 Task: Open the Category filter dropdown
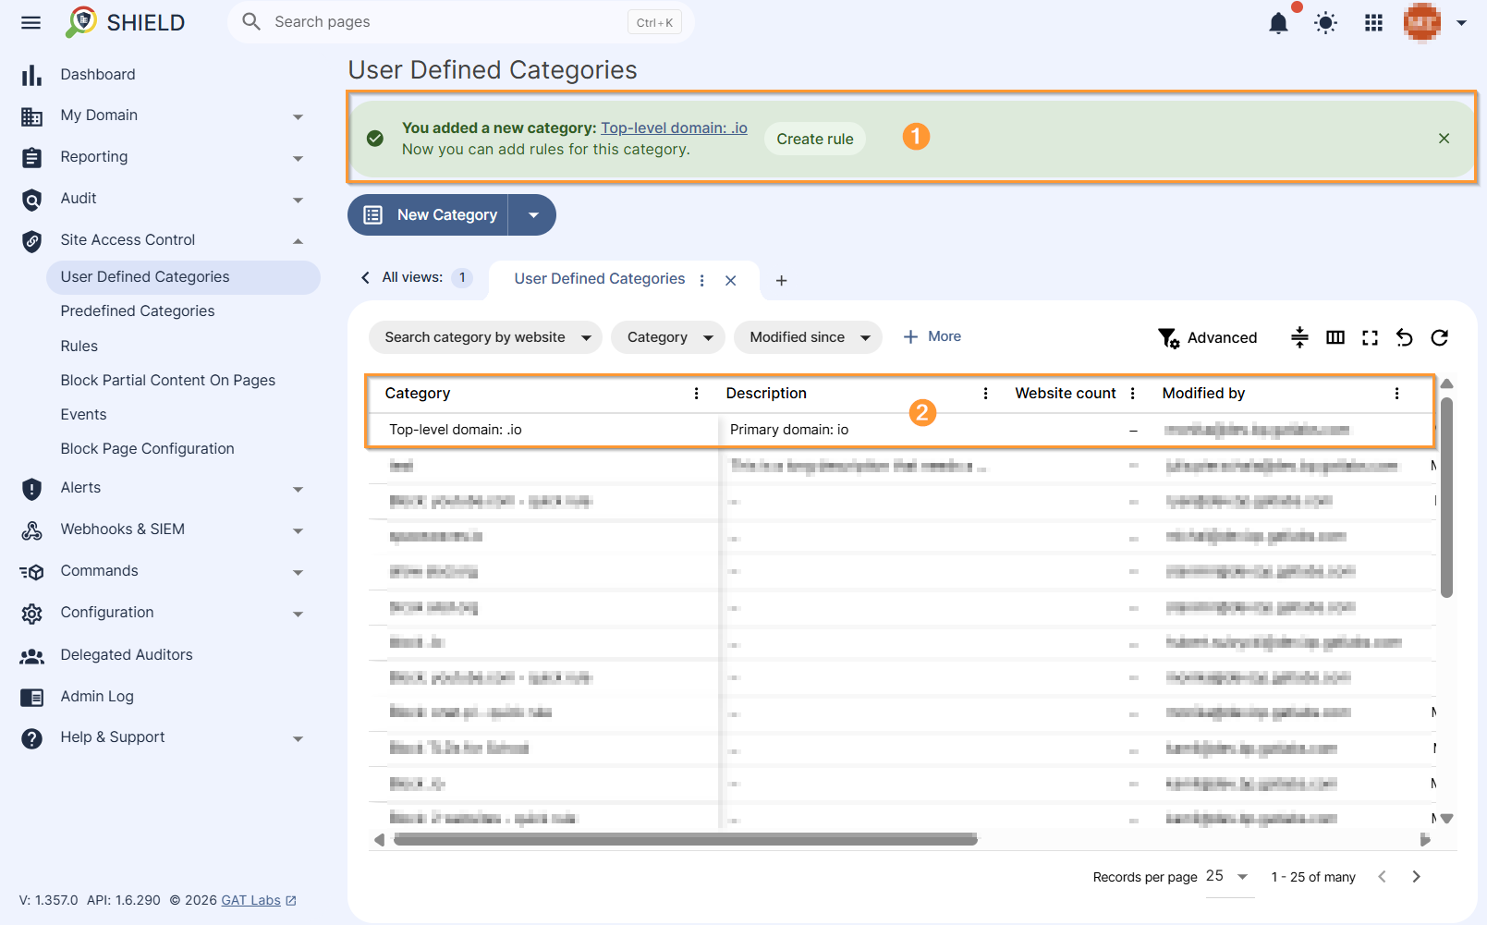[x=668, y=337]
